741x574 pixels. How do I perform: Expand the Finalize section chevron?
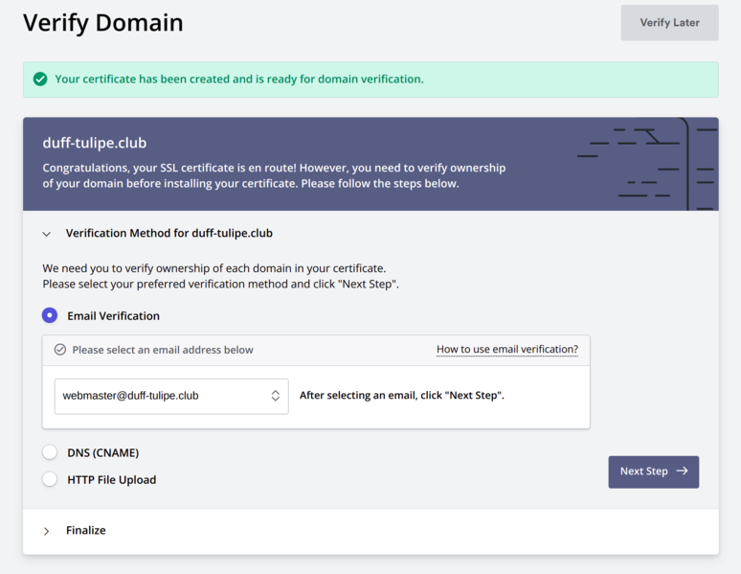[47, 531]
